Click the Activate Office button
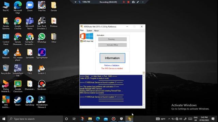Screen dimensions: 218x122 [x=112, y=45]
